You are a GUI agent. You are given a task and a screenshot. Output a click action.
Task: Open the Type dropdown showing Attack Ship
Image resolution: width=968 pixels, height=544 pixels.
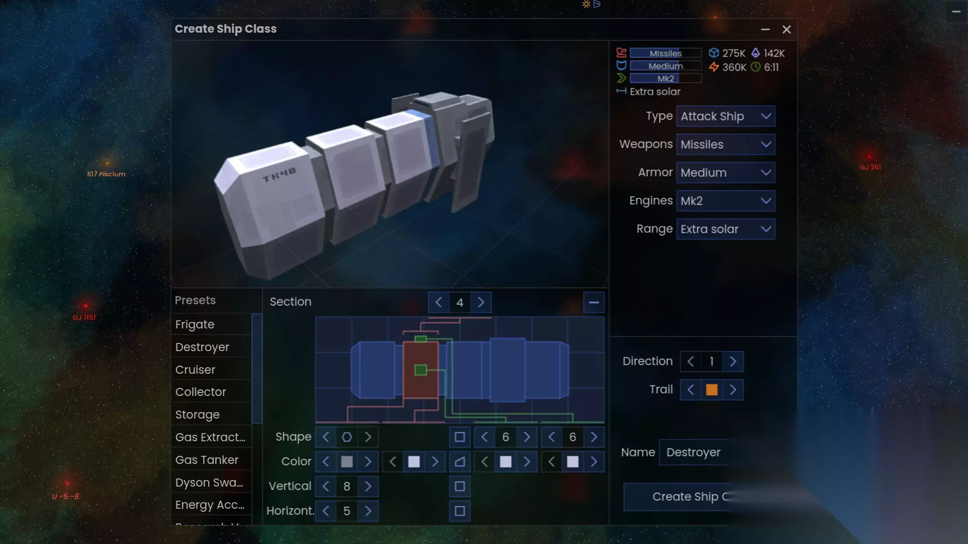point(725,116)
